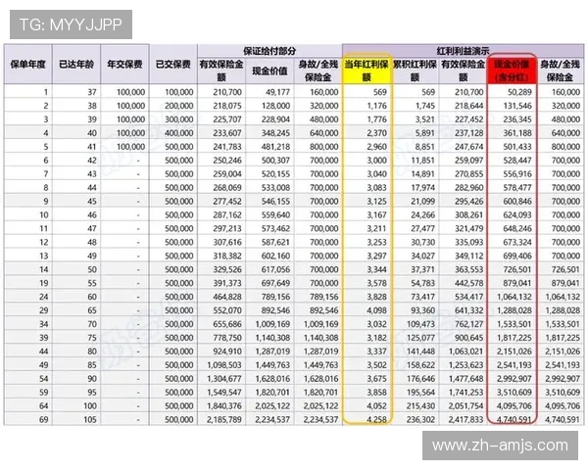The width and height of the screenshot is (588, 470).
Task: Select the cell showing 361,188
Action: (x=512, y=133)
